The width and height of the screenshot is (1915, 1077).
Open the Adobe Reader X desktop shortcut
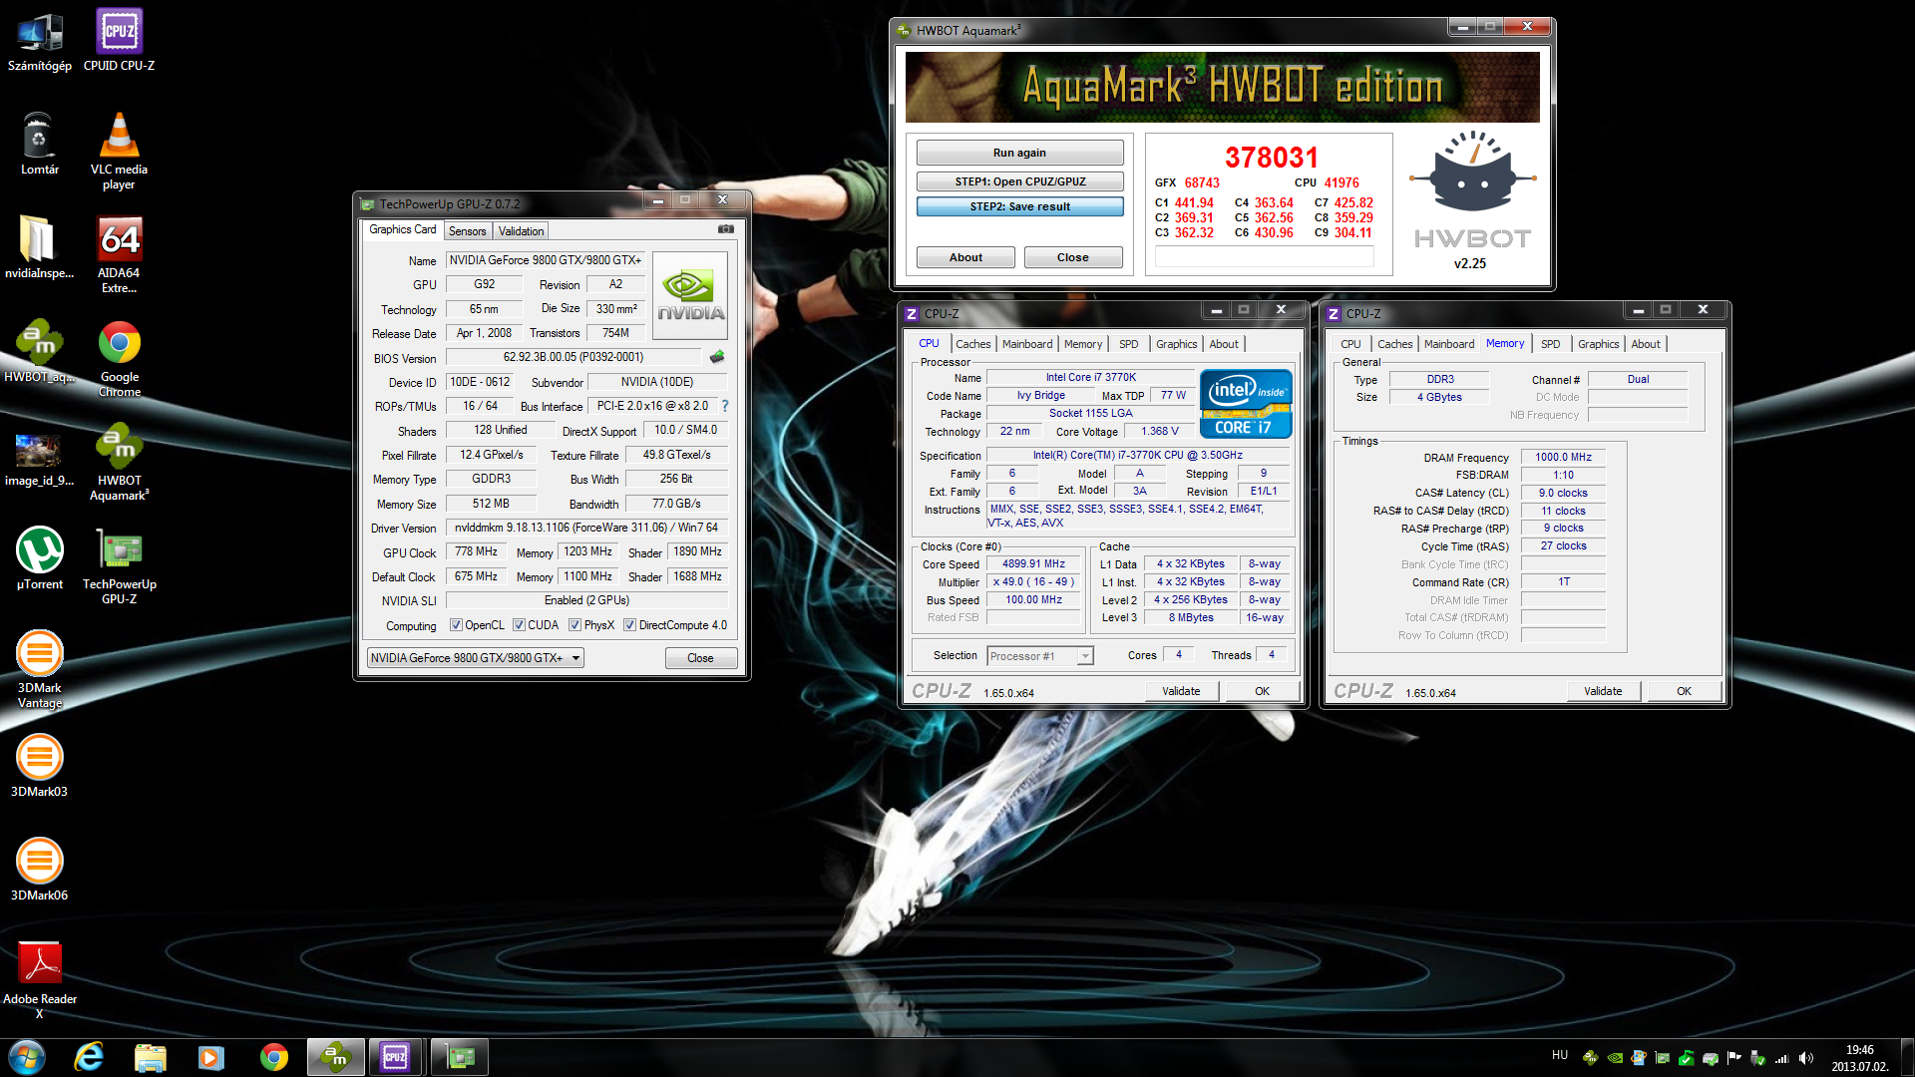pos(40,981)
